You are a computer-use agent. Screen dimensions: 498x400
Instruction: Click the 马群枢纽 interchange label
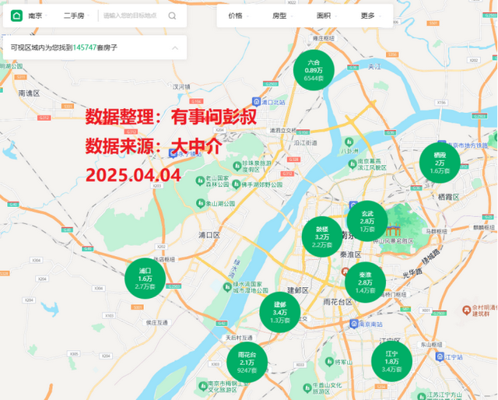click(437, 232)
